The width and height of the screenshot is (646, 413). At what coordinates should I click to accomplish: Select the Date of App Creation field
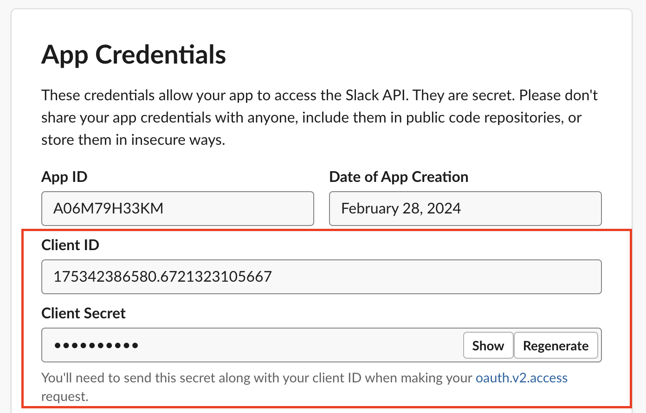pyautogui.click(x=465, y=208)
